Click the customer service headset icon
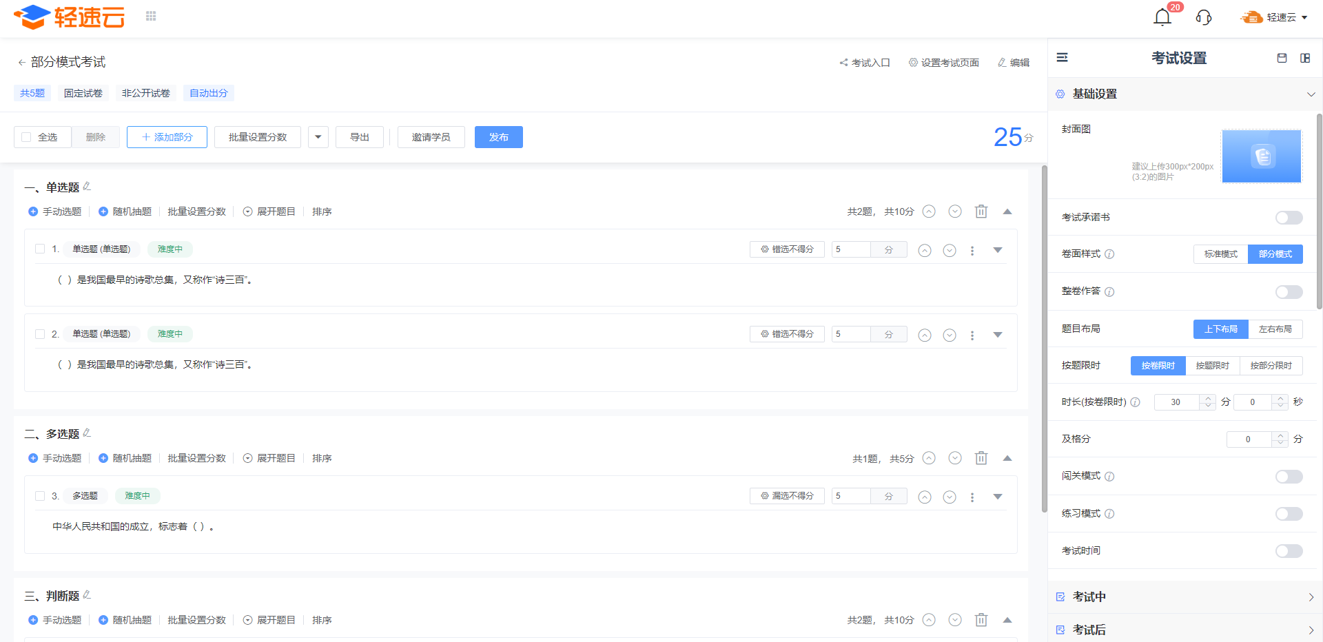This screenshot has width=1323, height=642. click(1204, 17)
